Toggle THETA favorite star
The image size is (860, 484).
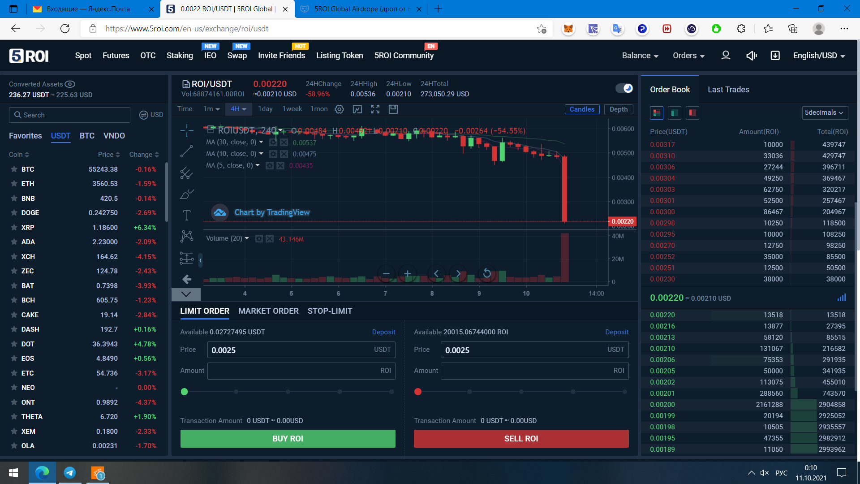click(14, 417)
